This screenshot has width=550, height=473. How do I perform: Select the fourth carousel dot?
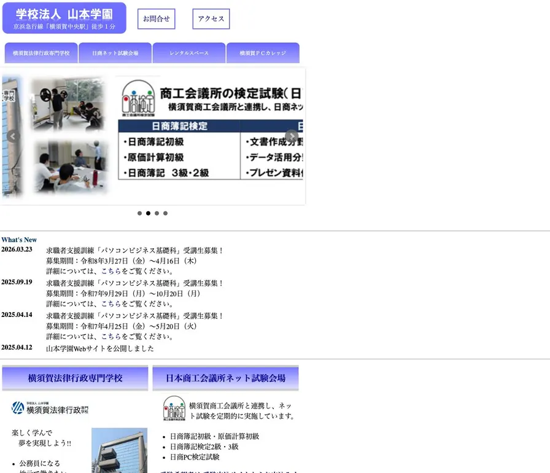(166, 213)
